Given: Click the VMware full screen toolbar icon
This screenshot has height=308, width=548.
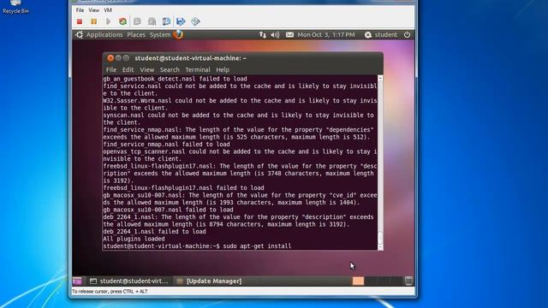Looking at the screenshot, I should tap(181, 21).
